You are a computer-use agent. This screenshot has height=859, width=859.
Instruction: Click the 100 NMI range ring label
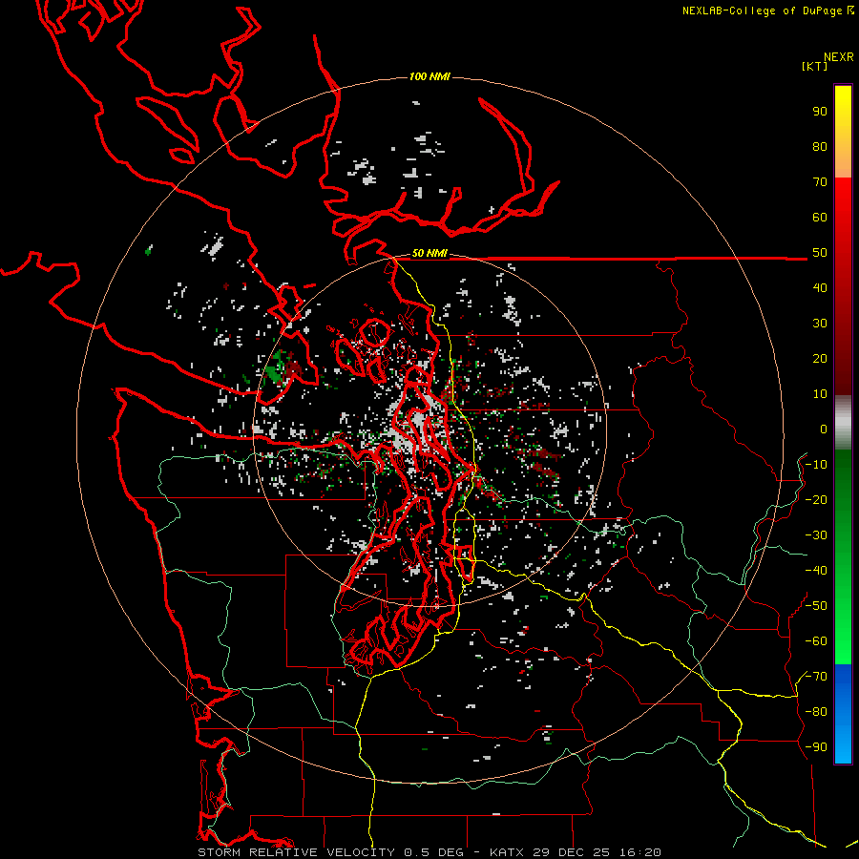[429, 76]
